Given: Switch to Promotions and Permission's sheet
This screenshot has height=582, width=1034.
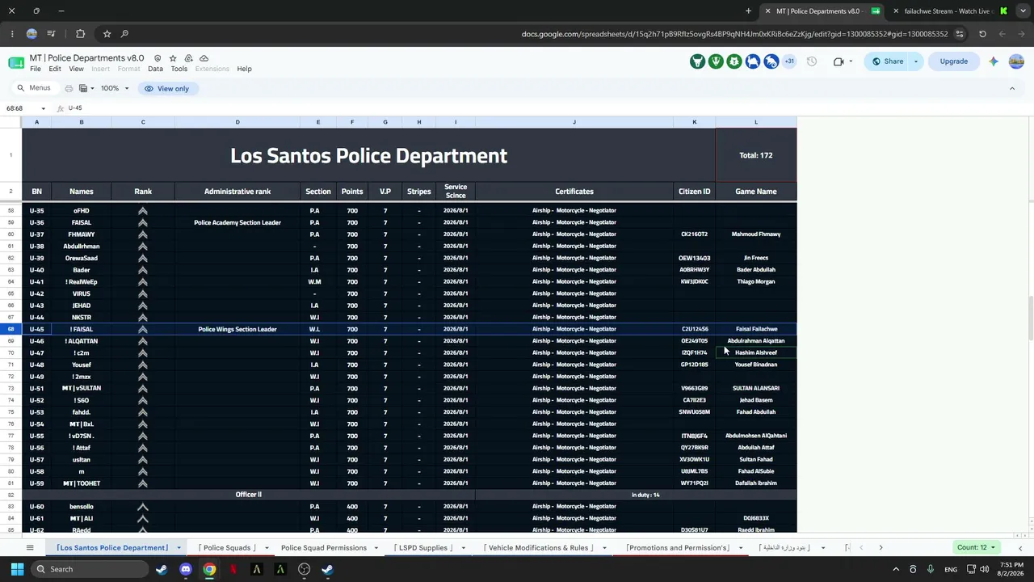Looking at the screenshot, I should (677, 548).
